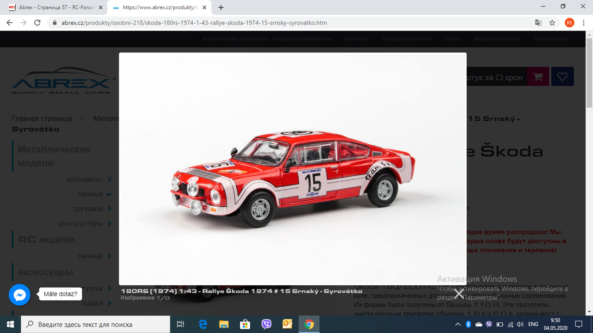Open File Explorer from the taskbar
This screenshot has height=333, width=593.
coord(224,324)
